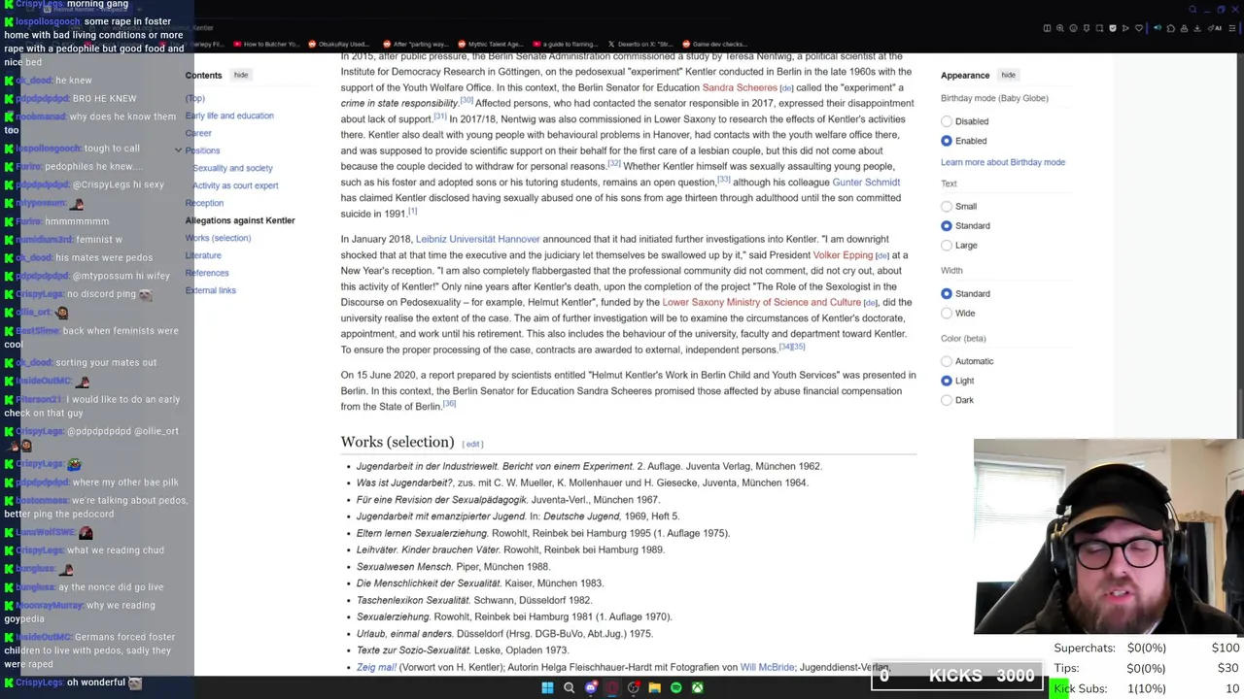Screen dimensions: 1244x699
Task: Open Discord from the taskbar
Action: coord(591,687)
